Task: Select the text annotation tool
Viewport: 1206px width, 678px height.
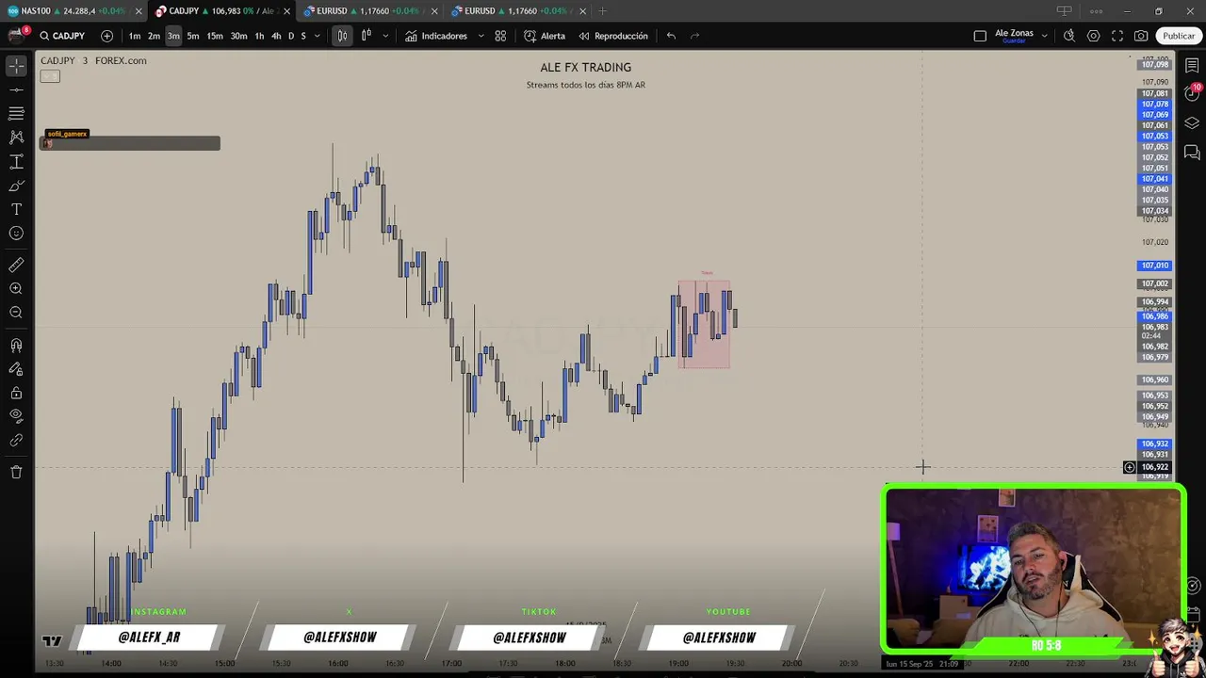Action: pos(16,209)
